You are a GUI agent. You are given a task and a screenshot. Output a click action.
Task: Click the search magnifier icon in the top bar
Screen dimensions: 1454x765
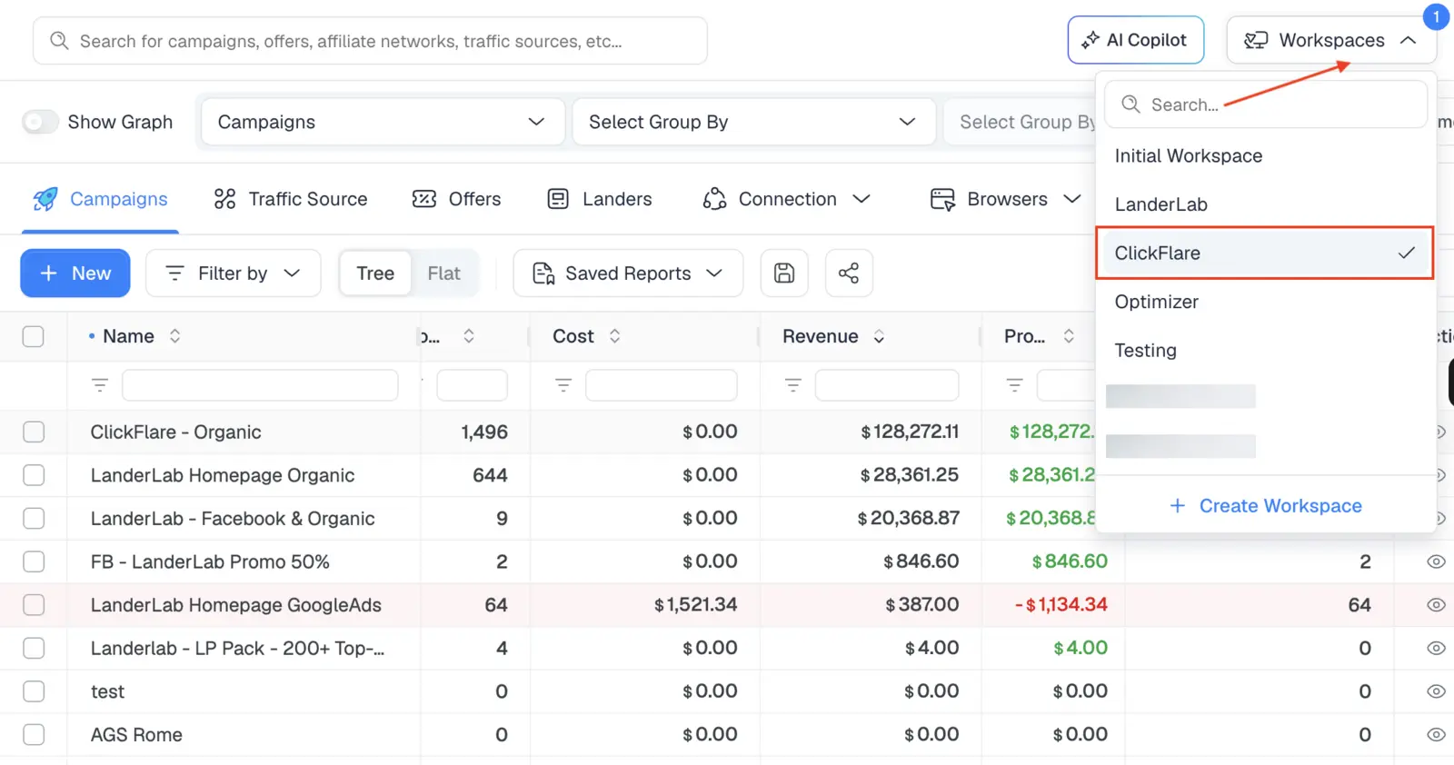pyautogui.click(x=59, y=41)
